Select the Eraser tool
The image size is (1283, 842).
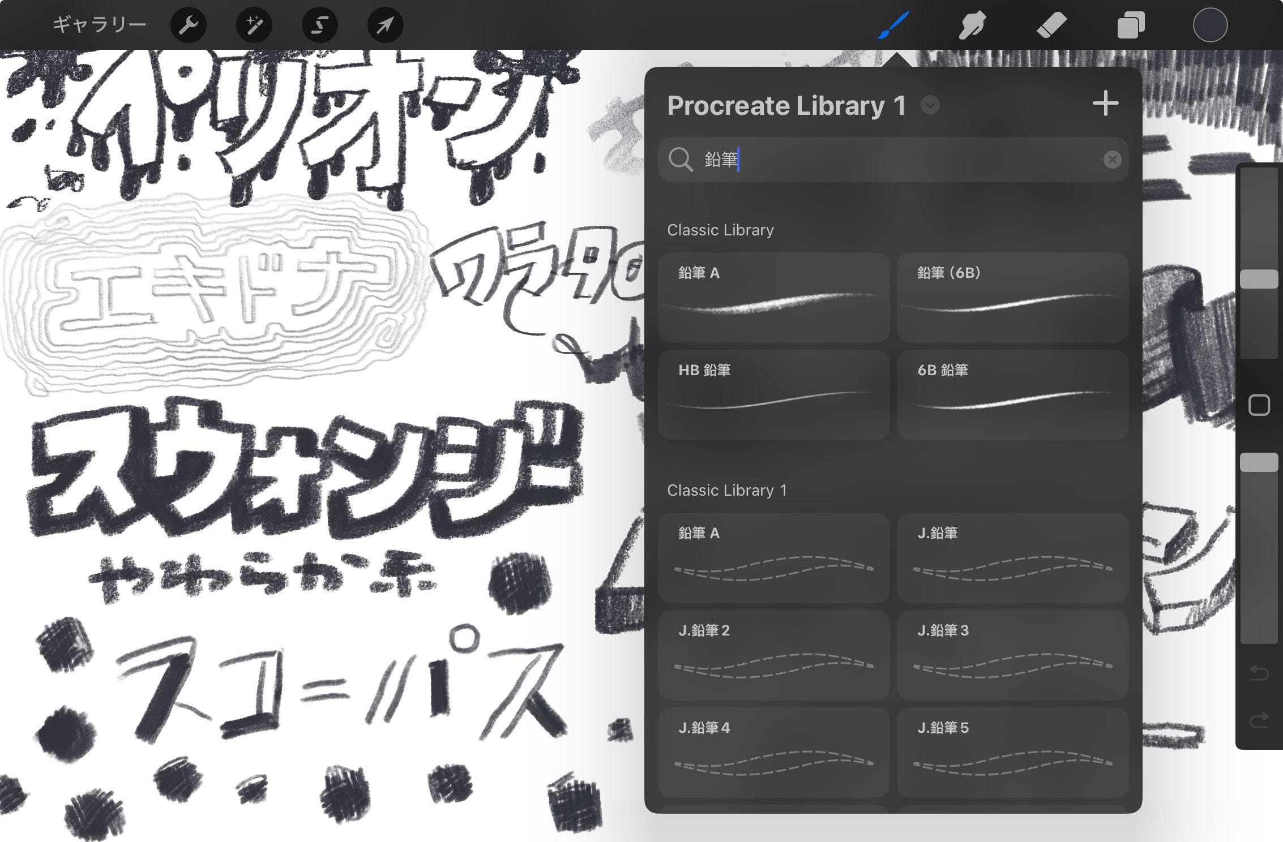[x=1051, y=25]
